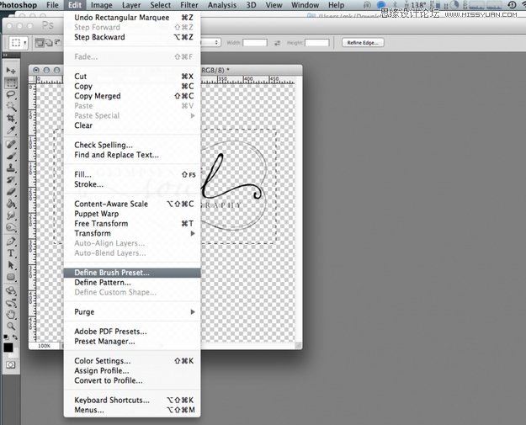Viewport: 526px width, 425px height.
Task: Select the Type tool
Action: click(x=11, y=253)
